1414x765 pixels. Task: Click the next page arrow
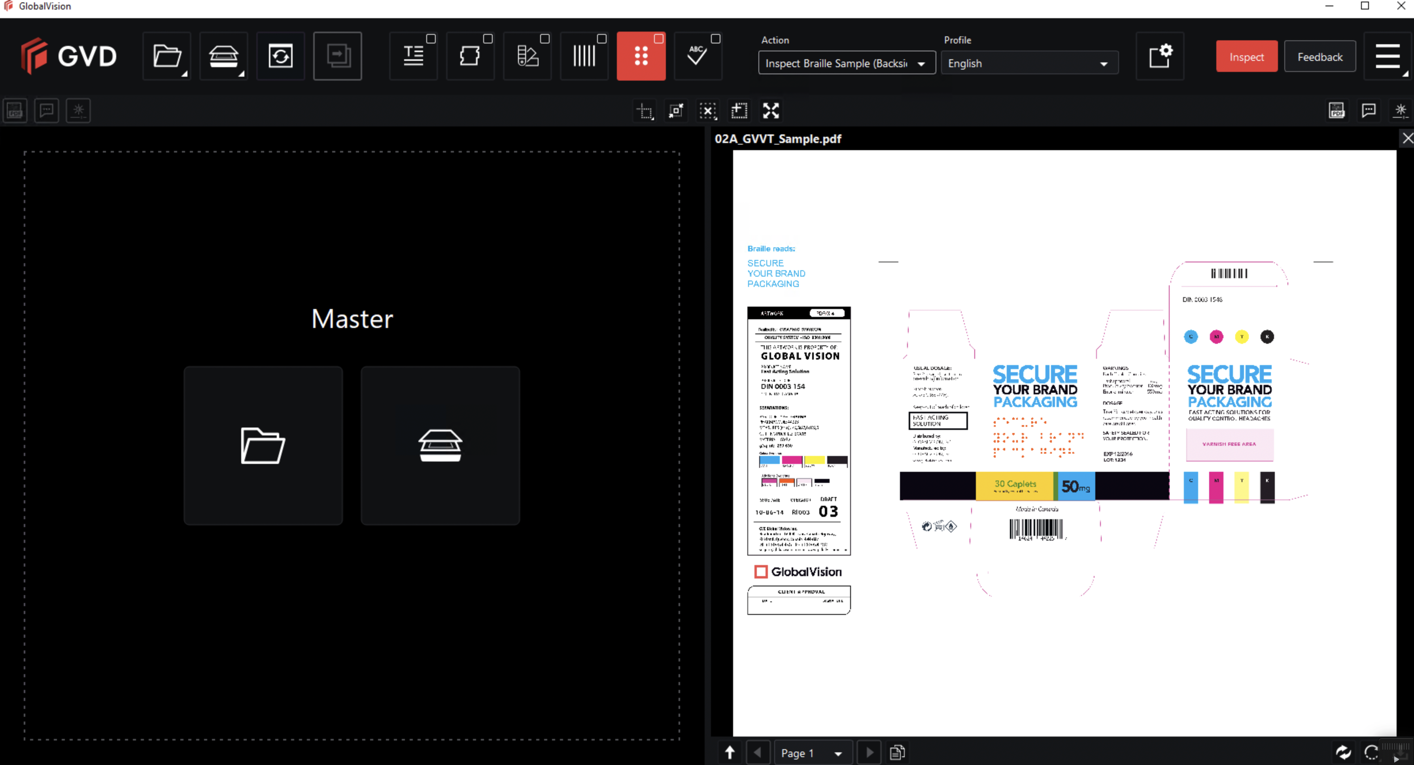tap(870, 752)
